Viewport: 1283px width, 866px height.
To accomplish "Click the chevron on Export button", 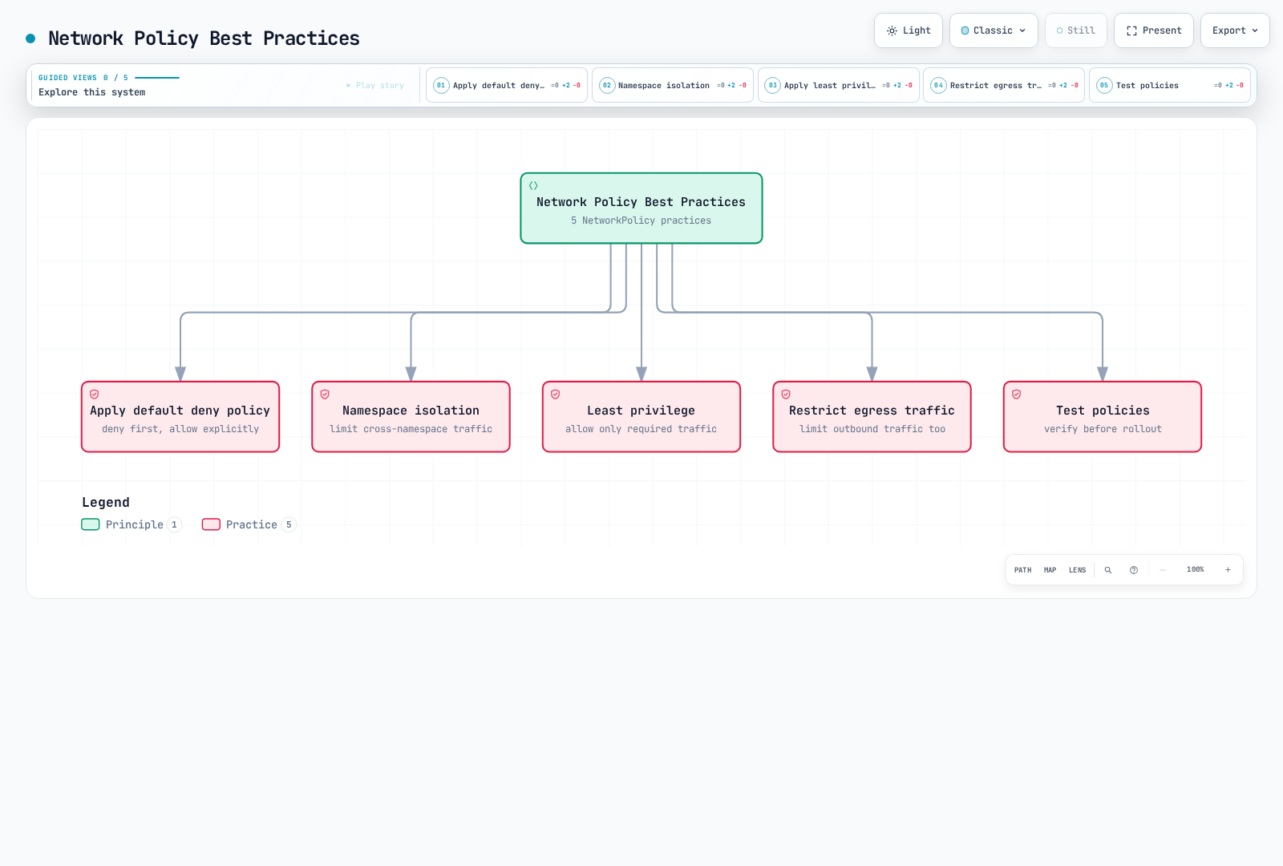I will (1255, 30).
